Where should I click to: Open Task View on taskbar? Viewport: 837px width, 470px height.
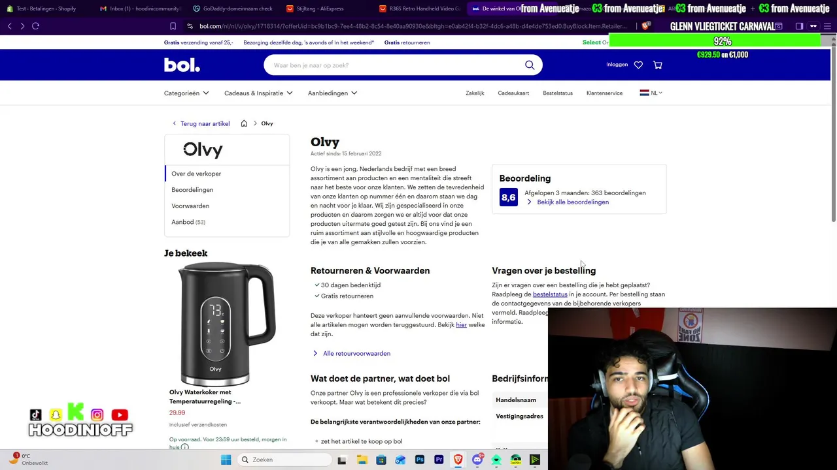(341, 460)
